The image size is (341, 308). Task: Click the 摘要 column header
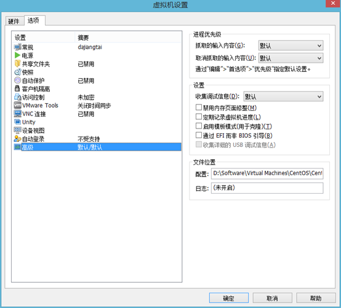(128, 38)
